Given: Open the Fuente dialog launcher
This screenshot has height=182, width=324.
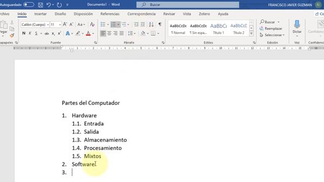Looking at the screenshot, I should (95, 42).
